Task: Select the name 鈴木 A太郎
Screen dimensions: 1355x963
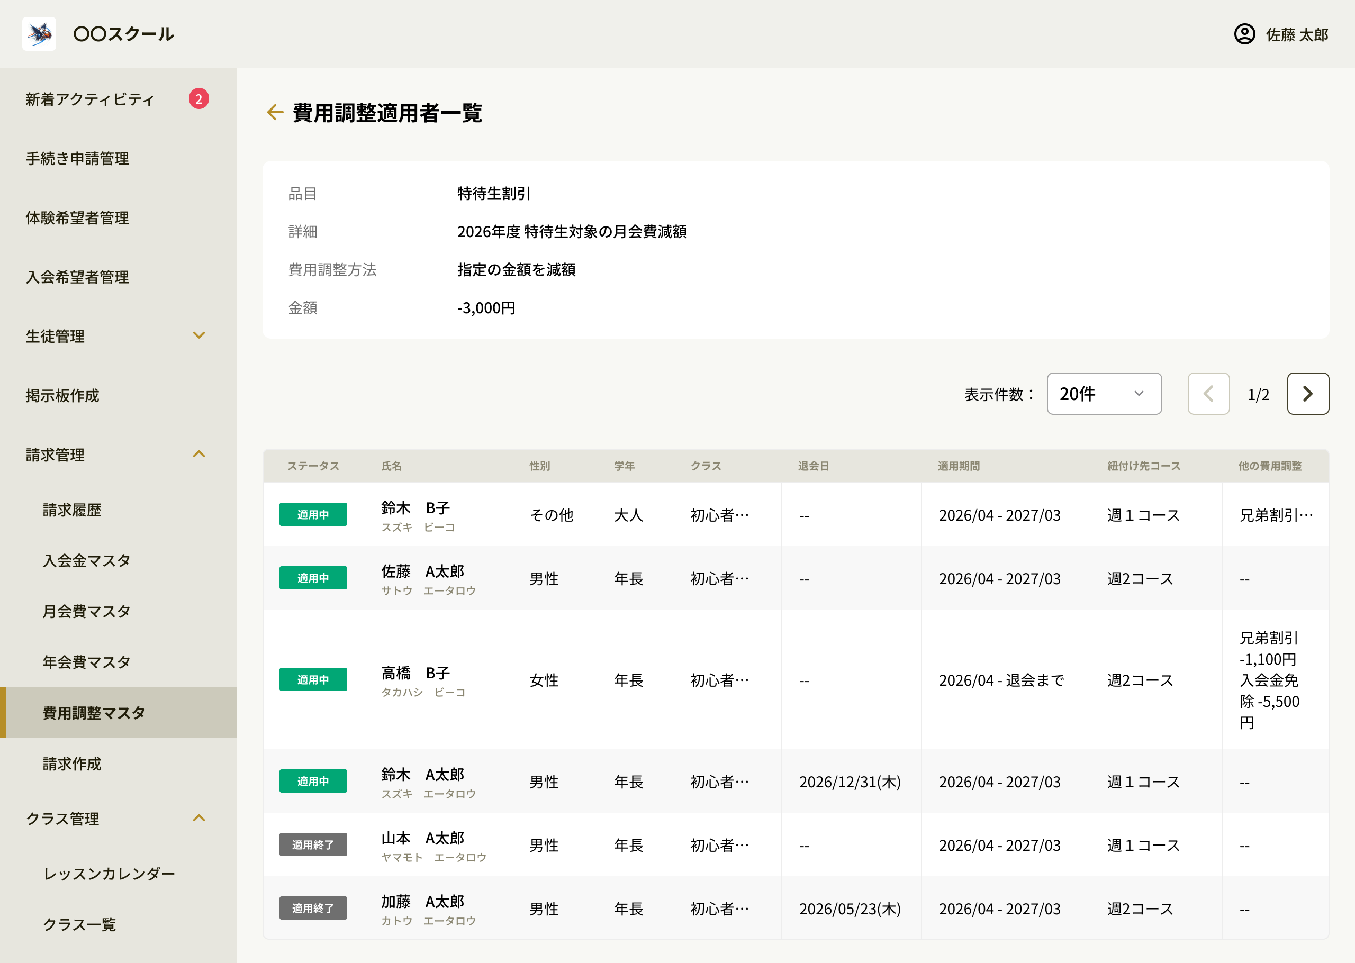Action: tap(423, 775)
